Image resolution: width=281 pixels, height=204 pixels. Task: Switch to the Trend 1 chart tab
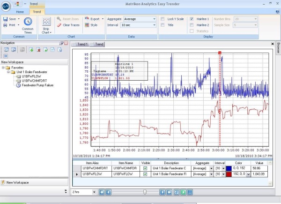pyautogui.click(x=81, y=44)
